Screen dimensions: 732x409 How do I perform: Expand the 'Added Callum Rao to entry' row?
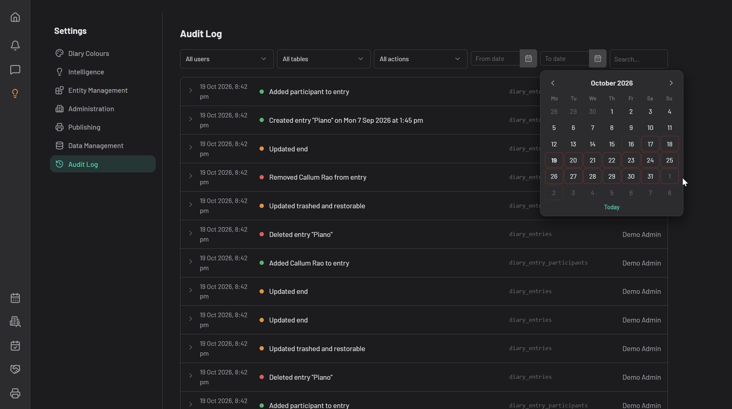pos(190,262)
